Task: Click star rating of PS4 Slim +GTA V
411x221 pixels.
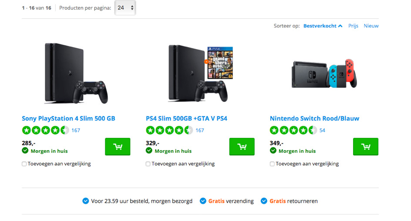Action: coord(169,130)
